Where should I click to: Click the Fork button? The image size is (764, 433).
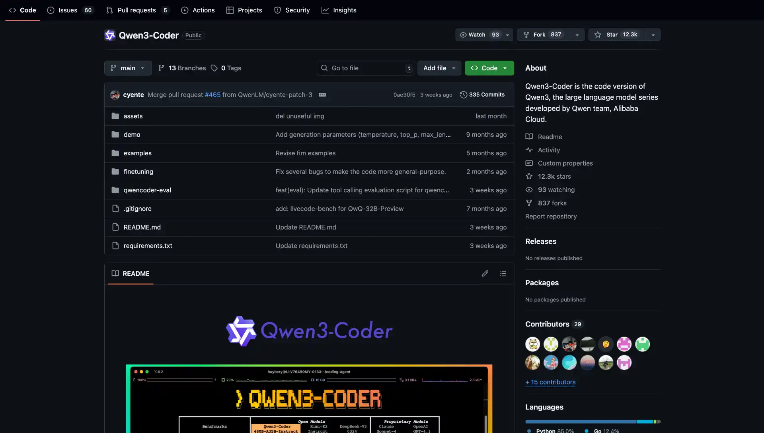(543, 35)
